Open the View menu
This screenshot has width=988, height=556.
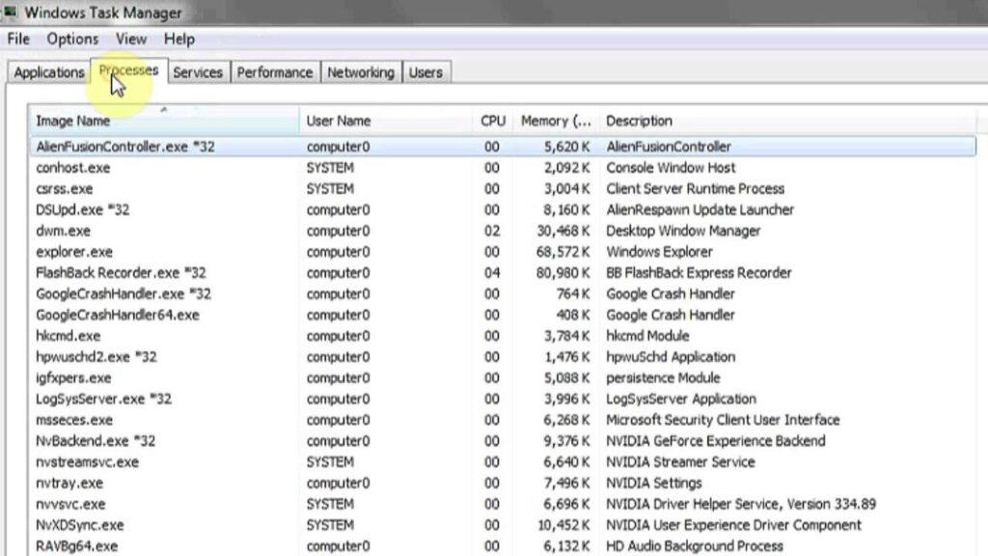coord(131,39)
